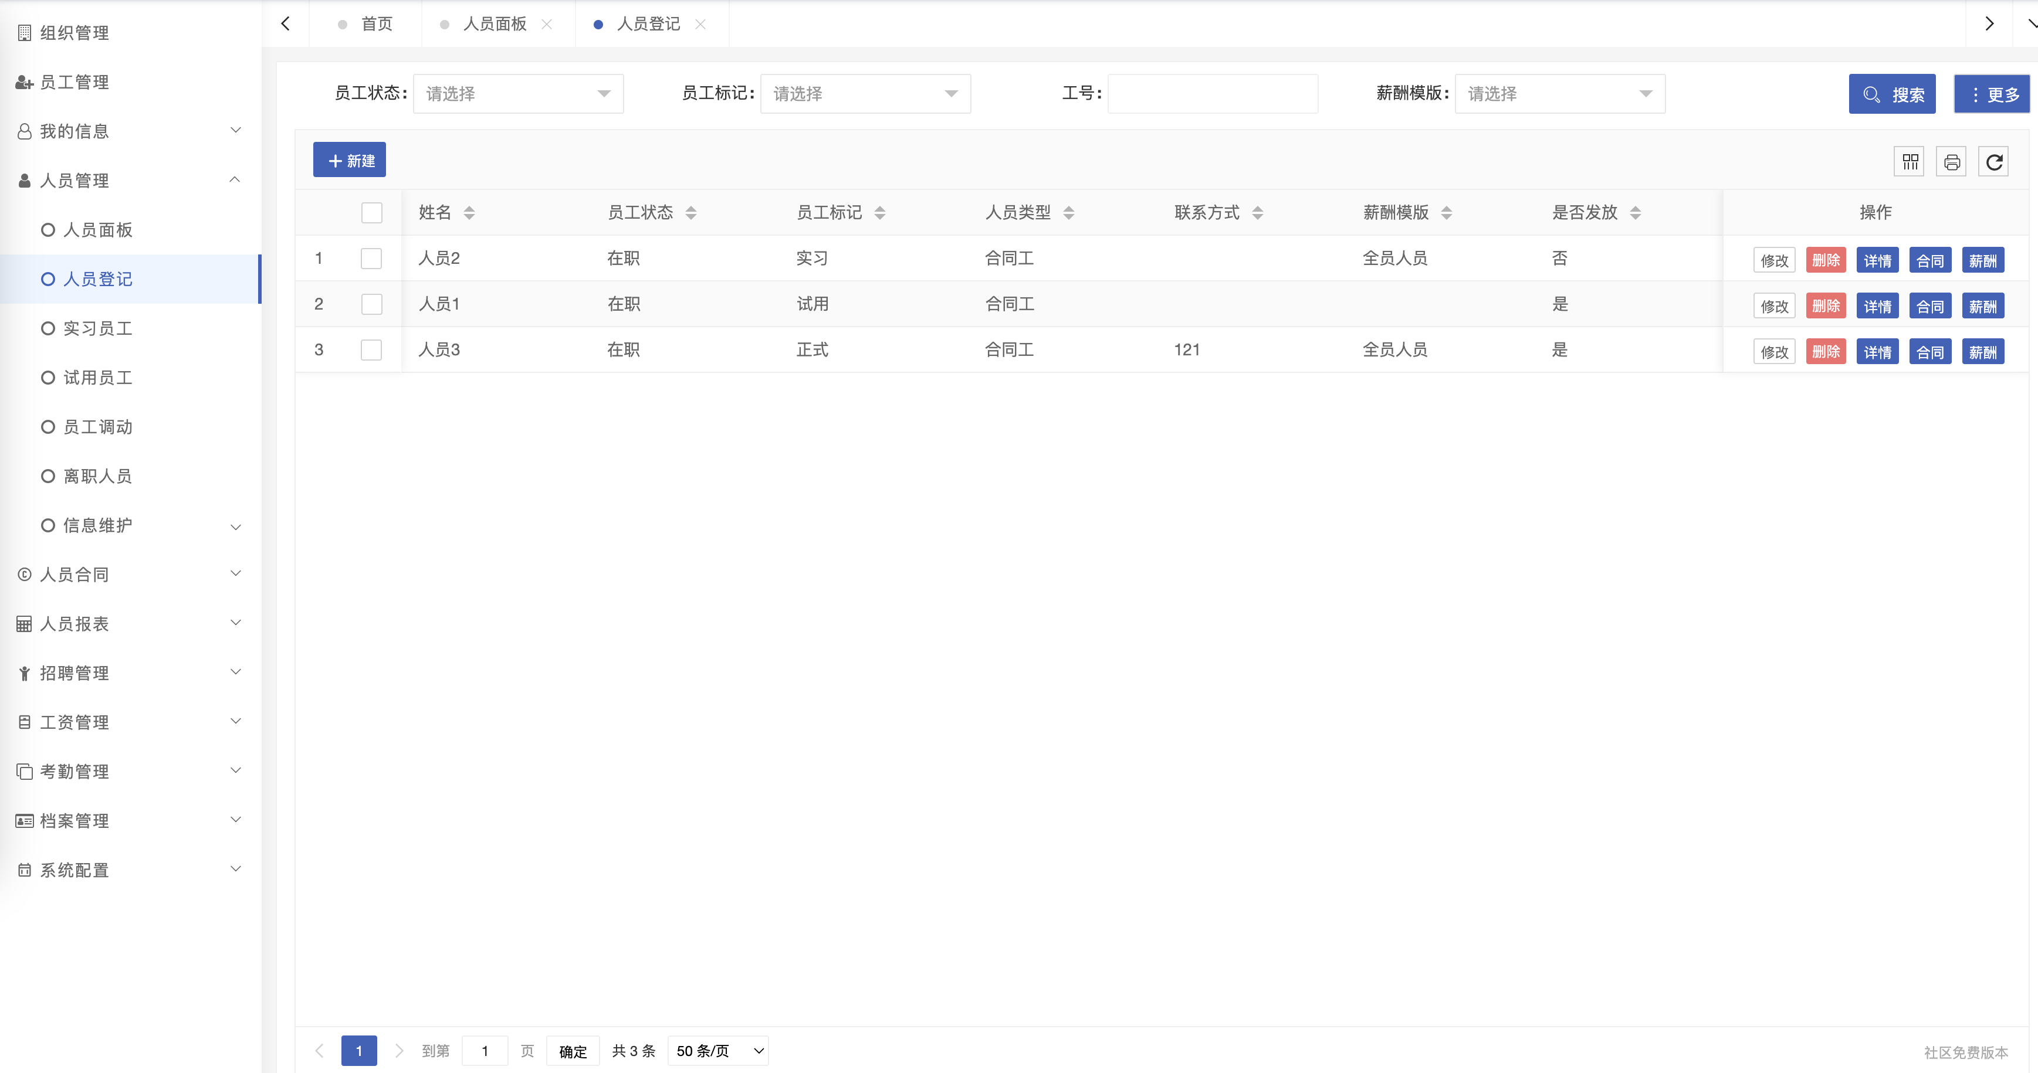
Task: Open the column filter grid icon
Action: (1910, 162)
